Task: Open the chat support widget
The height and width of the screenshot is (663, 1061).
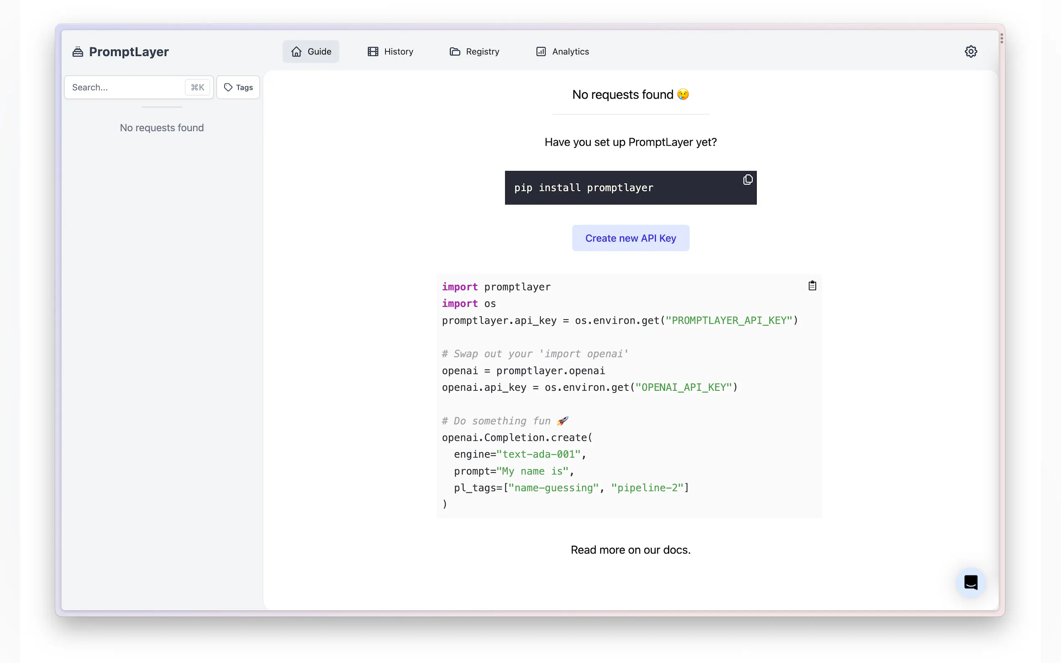Action: click(970, 582)
